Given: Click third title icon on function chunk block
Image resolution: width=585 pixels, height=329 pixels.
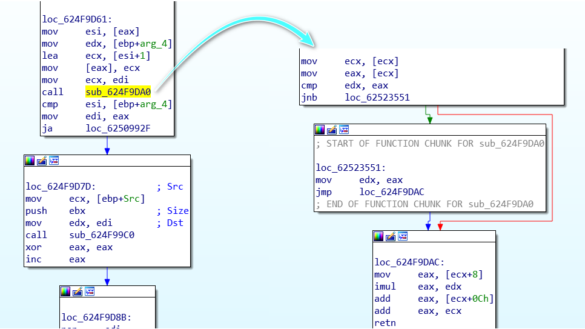Looking at the screenshot, I should coord(344,130).
